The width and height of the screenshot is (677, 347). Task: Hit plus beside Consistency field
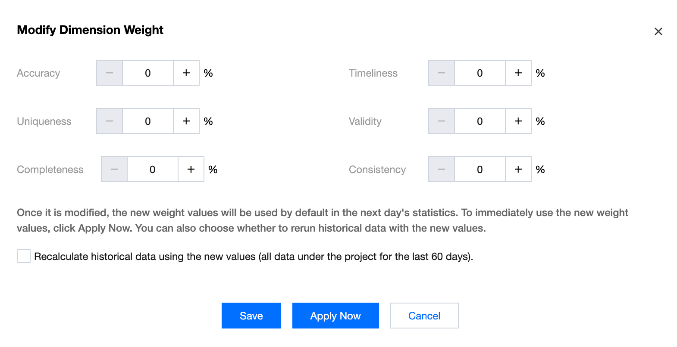pos(518,170)
